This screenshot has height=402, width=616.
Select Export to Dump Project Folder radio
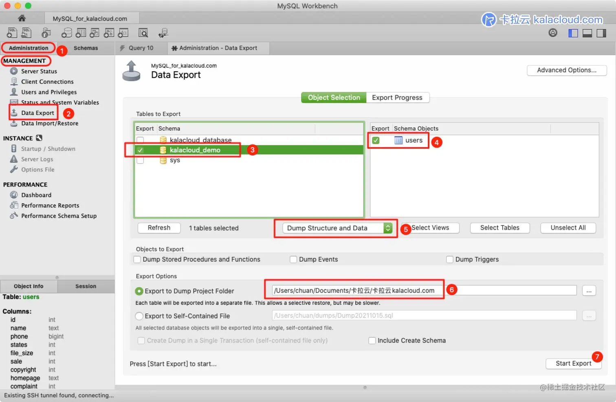(139, 291)
